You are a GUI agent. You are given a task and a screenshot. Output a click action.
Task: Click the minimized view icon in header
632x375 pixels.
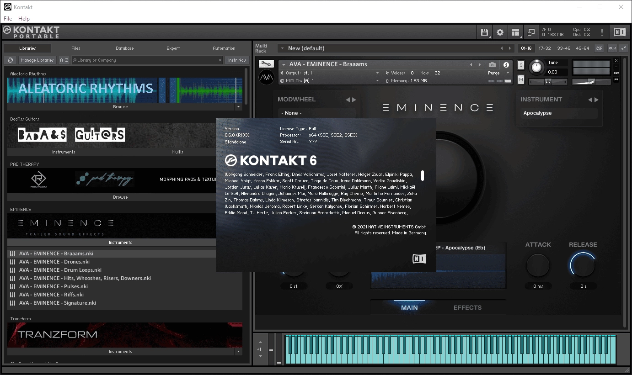(x=531, y=32)
